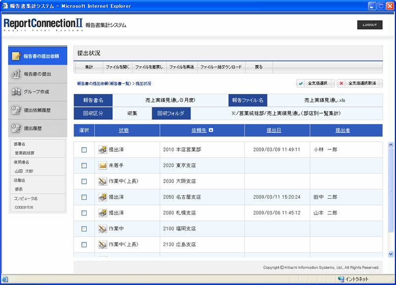The width and height of the screenshot is (396, 285).
Task: Click the 作業中(上長) icon for 大阪支店
Action: coord(102,181)
